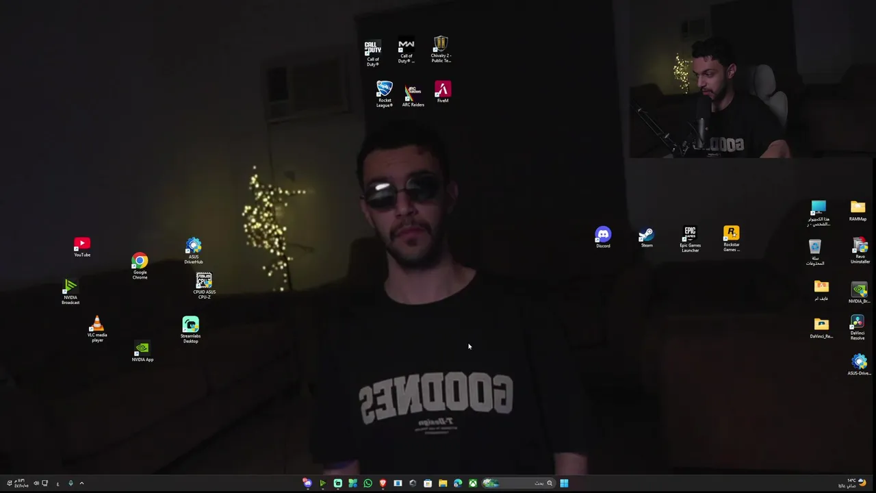Launch the DaVinci Resolve shortcut

pos(857,328)
